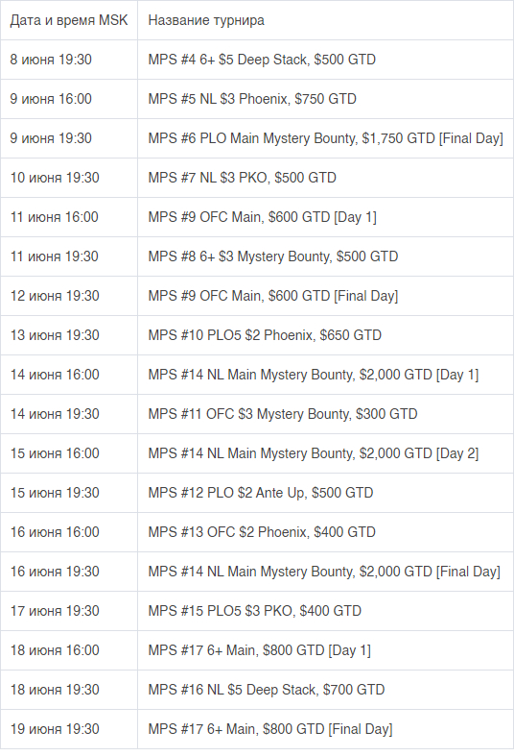Select MPS #7 NL $3 PKO tournament
514x756 pixels.
click(x=242, y=178)
